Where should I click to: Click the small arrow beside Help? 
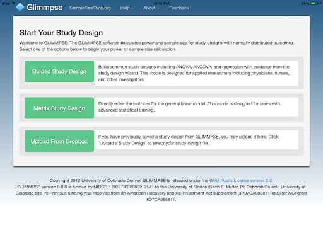pyautogui.click(x=132, y=8)
